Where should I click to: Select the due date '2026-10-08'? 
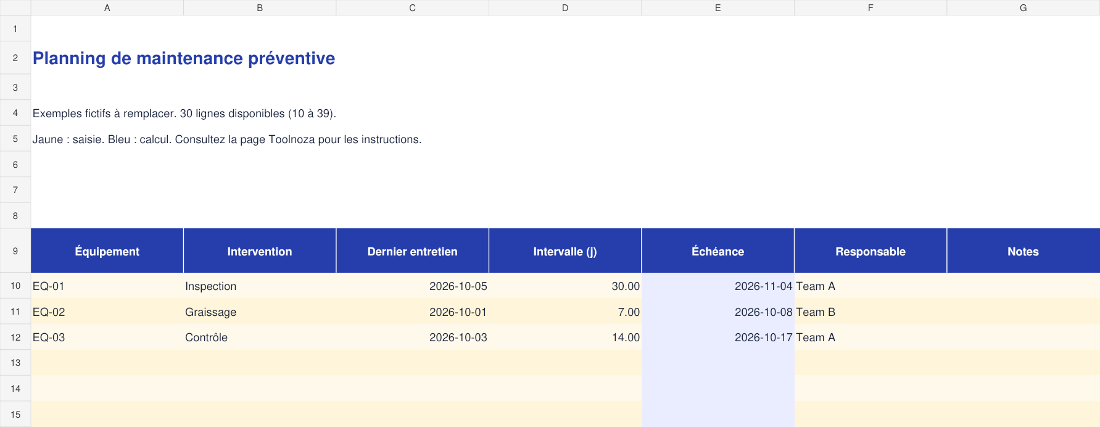tap(717, 312)
